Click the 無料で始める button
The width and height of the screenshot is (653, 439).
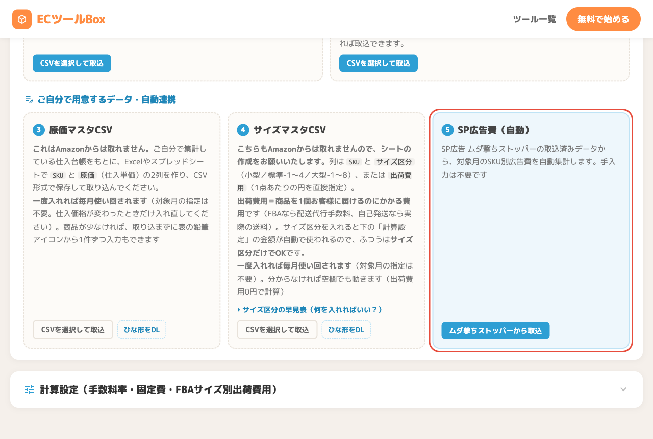pyautogui.click(x=604, y=19)
